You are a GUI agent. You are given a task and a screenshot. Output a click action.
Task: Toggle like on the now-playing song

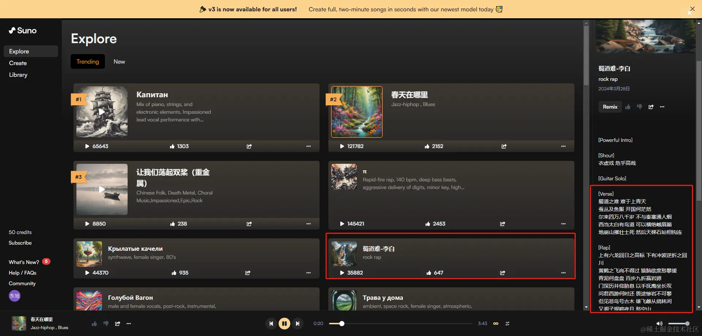[x=94, y=324]
